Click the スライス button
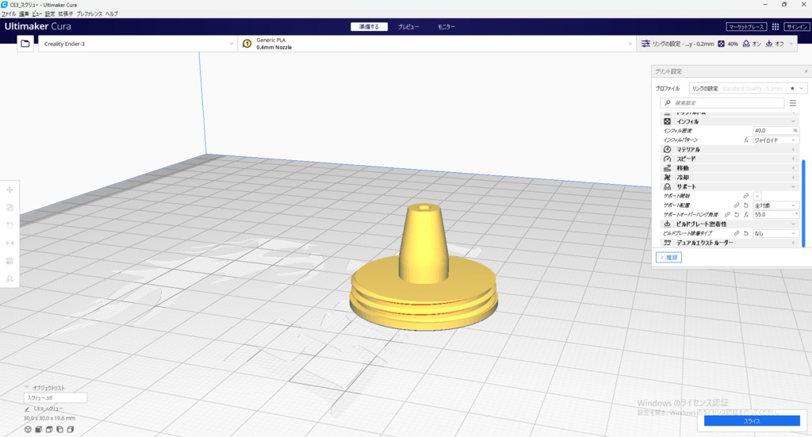This screenshot has width=812, height=437. tap(752, 421)
